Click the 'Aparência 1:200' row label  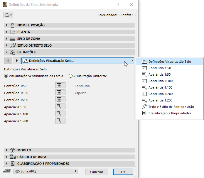tap(16, 121)
